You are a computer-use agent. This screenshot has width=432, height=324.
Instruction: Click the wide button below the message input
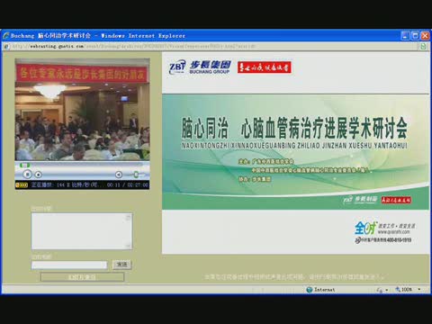tap(82, 277)
